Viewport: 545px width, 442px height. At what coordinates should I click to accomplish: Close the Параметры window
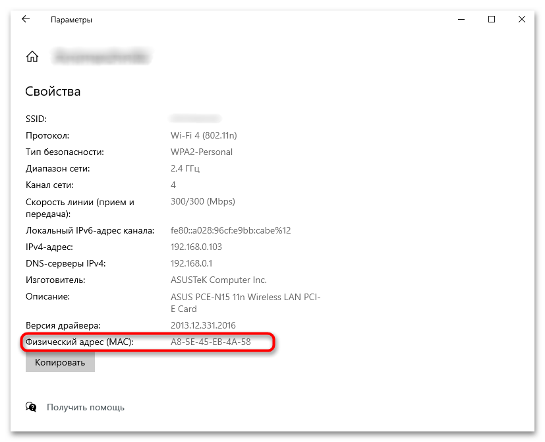coord(521,20)
